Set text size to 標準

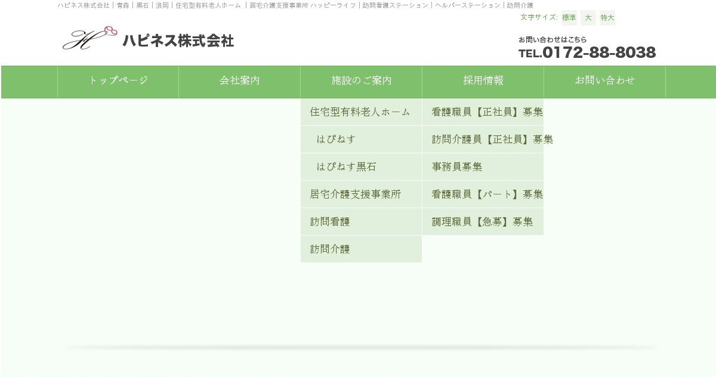(x=569, y=18)
